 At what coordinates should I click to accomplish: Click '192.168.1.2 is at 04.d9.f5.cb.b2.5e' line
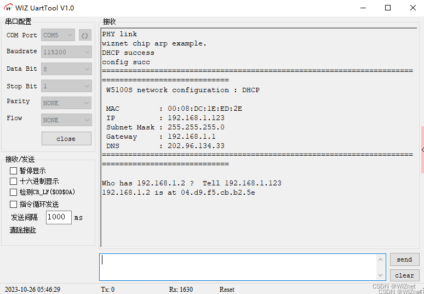[x=179, y=193]
